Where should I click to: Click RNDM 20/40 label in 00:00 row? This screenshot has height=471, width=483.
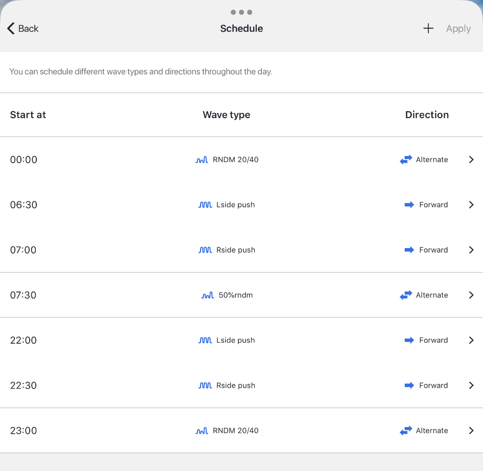(x=236, y=160)
